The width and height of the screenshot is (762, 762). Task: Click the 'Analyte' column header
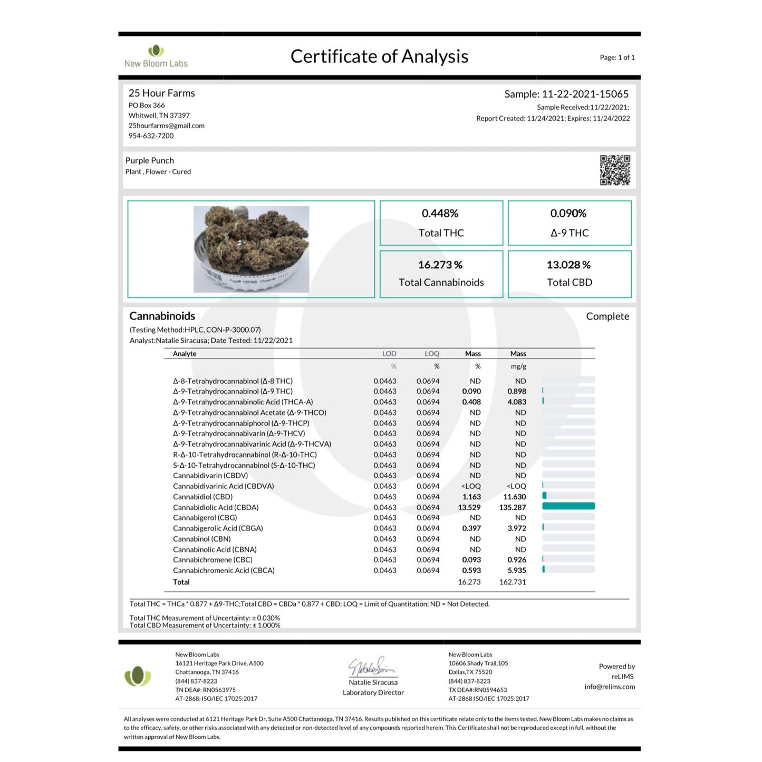pos(185,354)
